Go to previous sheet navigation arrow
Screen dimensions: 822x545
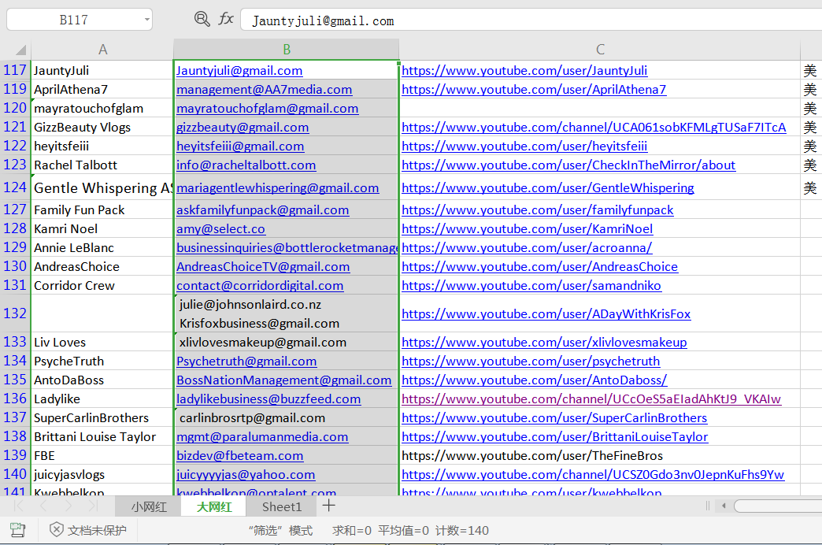coord(43,506)
